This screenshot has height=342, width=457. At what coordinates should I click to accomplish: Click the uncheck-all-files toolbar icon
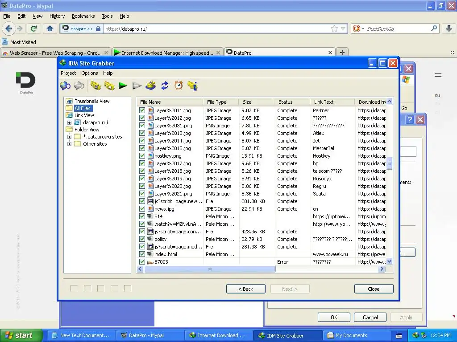(109, 86)
